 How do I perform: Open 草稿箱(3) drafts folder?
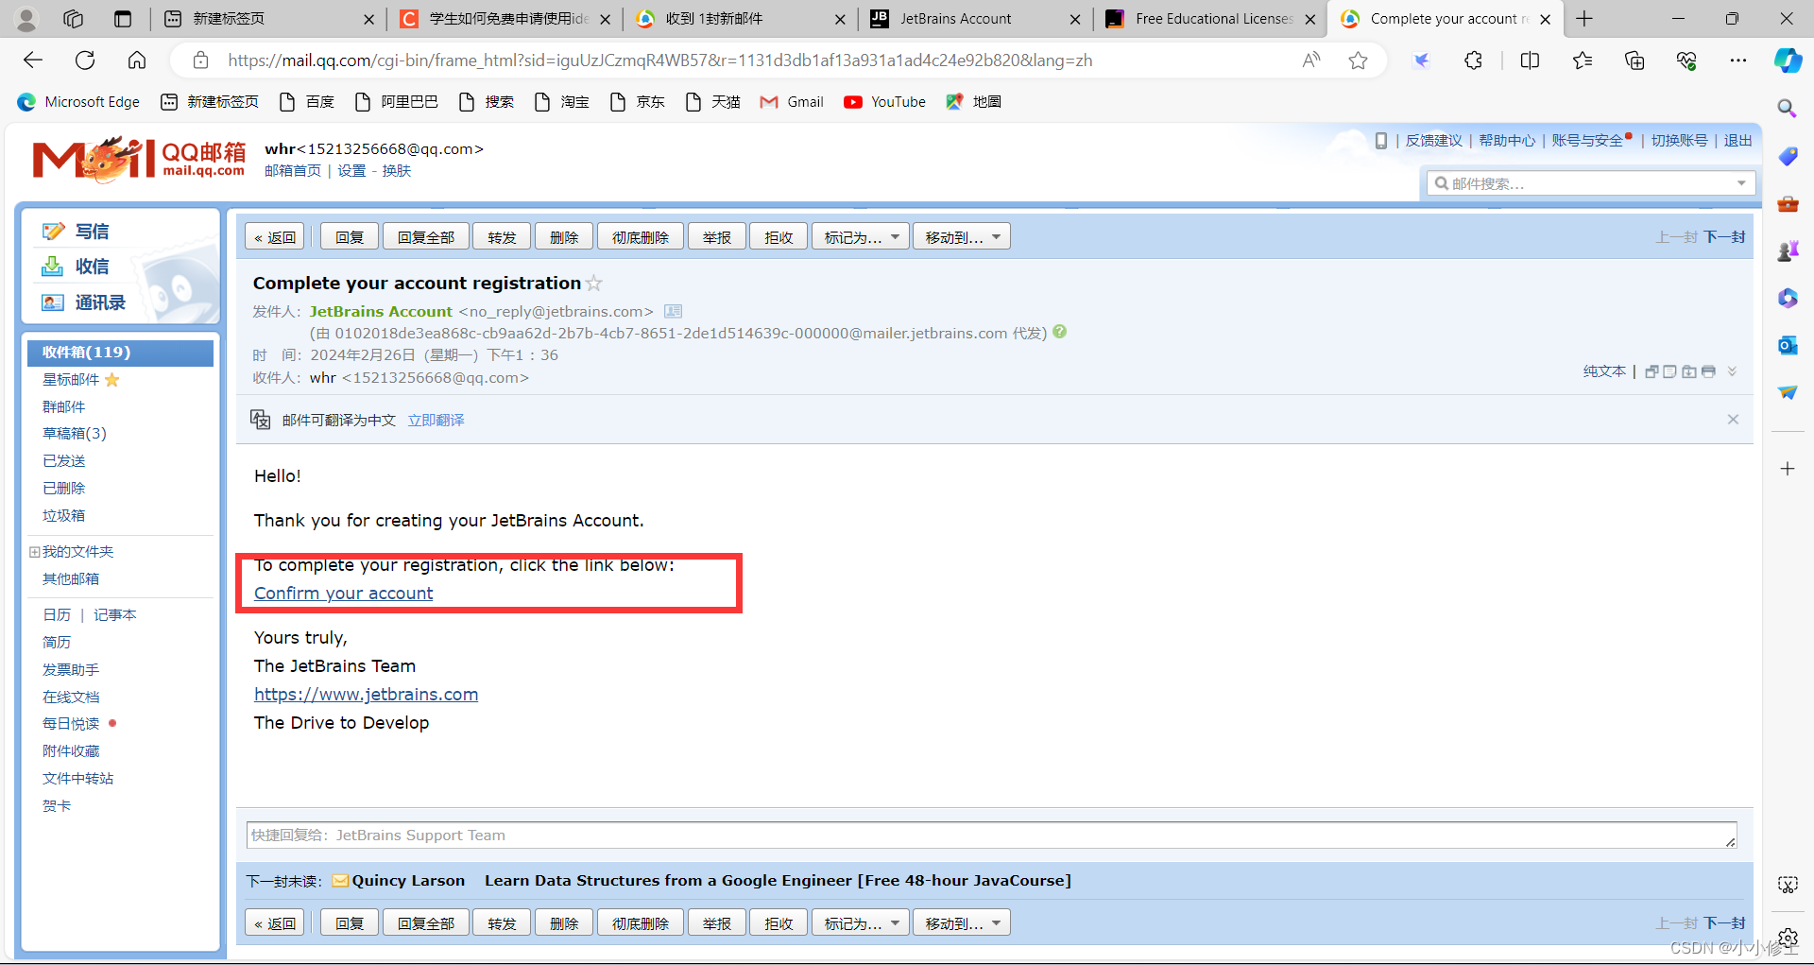pos(75,434)
